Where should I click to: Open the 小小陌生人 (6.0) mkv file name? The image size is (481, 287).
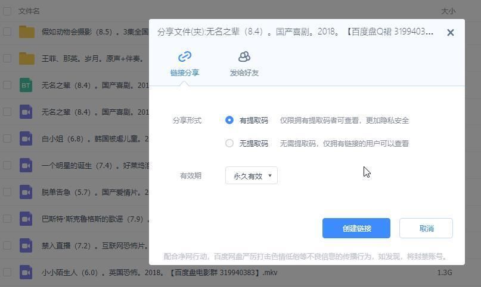(160, 272)
